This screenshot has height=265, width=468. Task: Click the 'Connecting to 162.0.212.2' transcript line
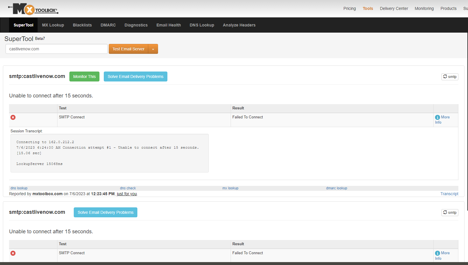(45, 142)
